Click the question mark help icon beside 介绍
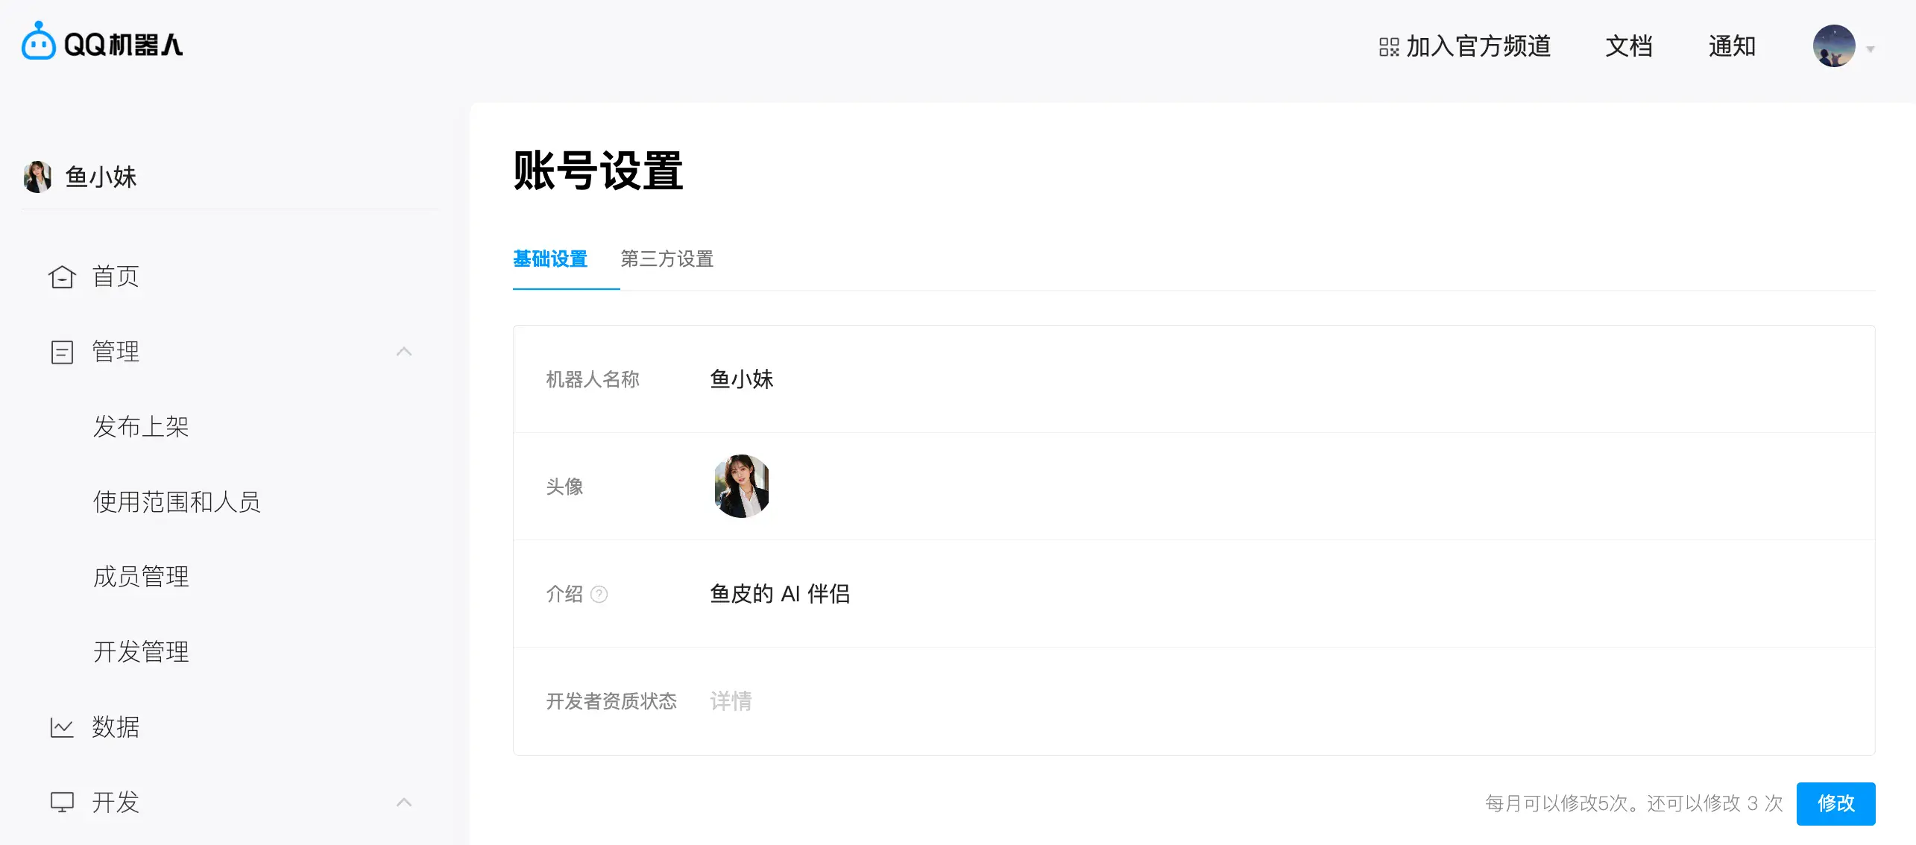Viewport: 1916px width, 845px height. [x=599, y=594]
